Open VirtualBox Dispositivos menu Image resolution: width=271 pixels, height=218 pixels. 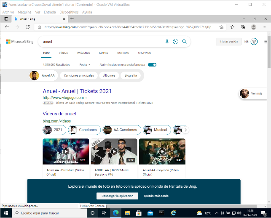pos(69,12)
